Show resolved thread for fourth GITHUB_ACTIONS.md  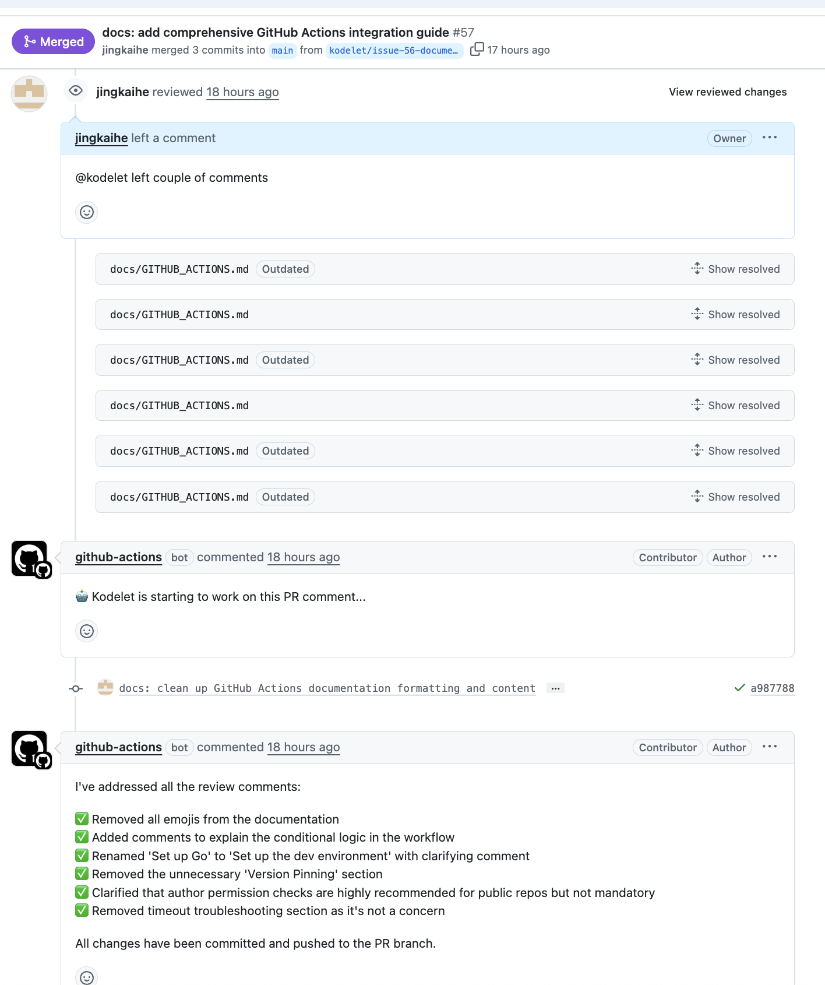[735, 406]
